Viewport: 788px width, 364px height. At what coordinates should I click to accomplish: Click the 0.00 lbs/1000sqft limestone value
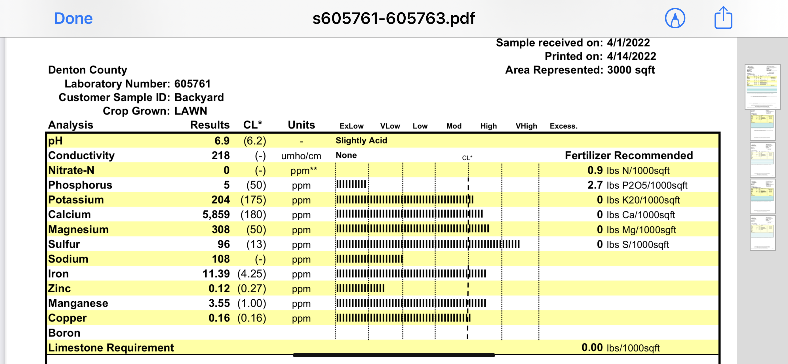(x=620, y=348)
